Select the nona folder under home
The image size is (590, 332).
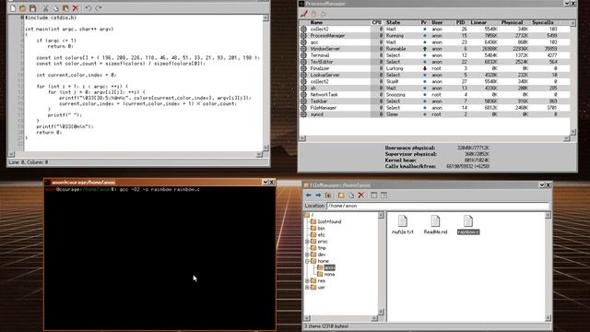325,274
